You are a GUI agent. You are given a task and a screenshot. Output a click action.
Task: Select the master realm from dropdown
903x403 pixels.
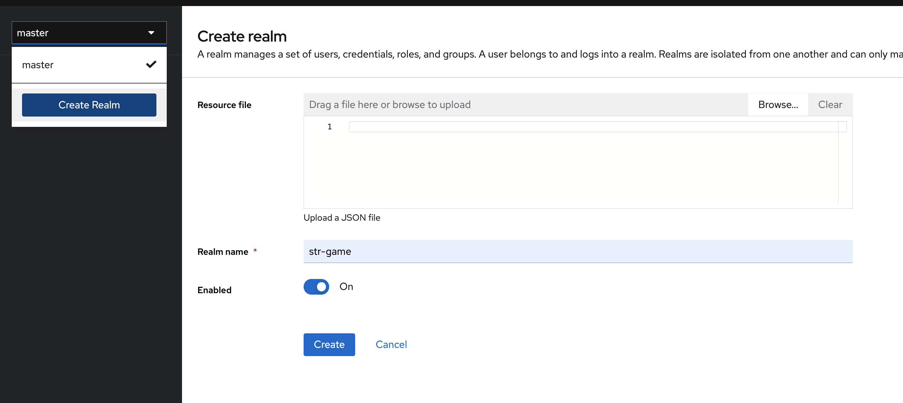89,64
